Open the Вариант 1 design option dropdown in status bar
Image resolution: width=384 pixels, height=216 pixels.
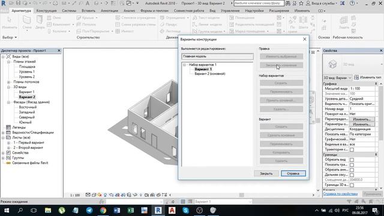(223, 202)
